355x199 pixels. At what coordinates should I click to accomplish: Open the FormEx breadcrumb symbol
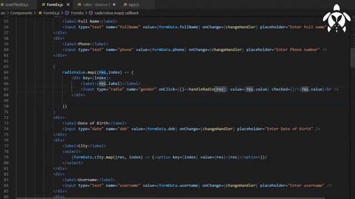tap(77, 13)
